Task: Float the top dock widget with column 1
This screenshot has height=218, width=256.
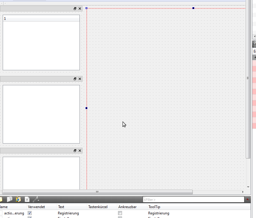Action: click(75, 9)
